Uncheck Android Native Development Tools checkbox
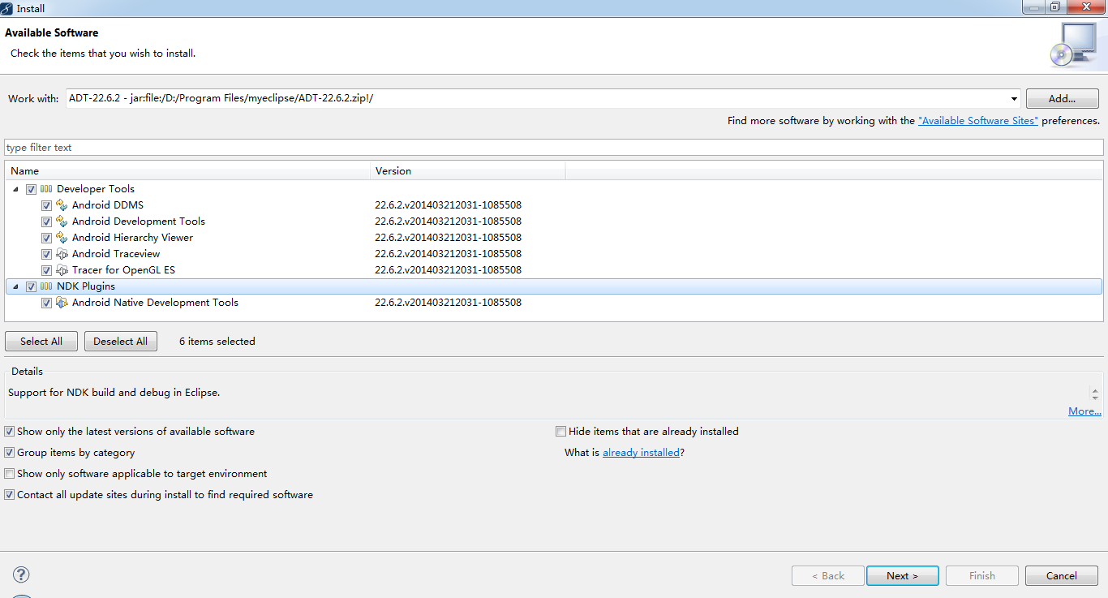The image size is (1108, 598). (x=46, y=303)
